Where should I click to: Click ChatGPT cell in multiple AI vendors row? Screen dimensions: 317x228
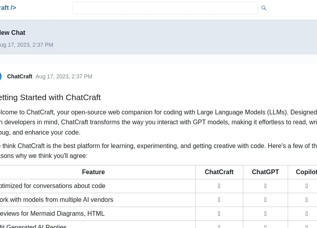pyautogui.click(x=265, y=200)
